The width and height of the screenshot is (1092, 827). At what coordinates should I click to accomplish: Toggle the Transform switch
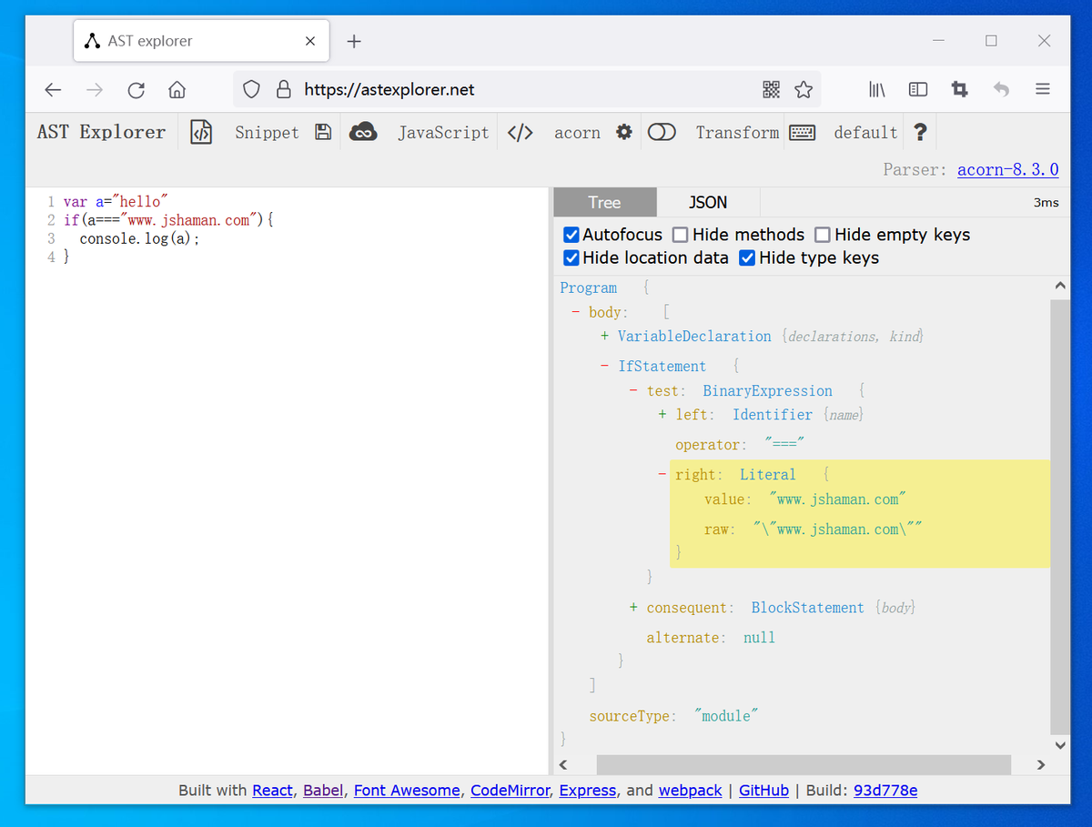[x=662, y=132]
